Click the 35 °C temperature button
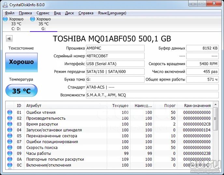The height and width of the screenshot is (175, 224). pyautogui.click(x=21, y=90)
